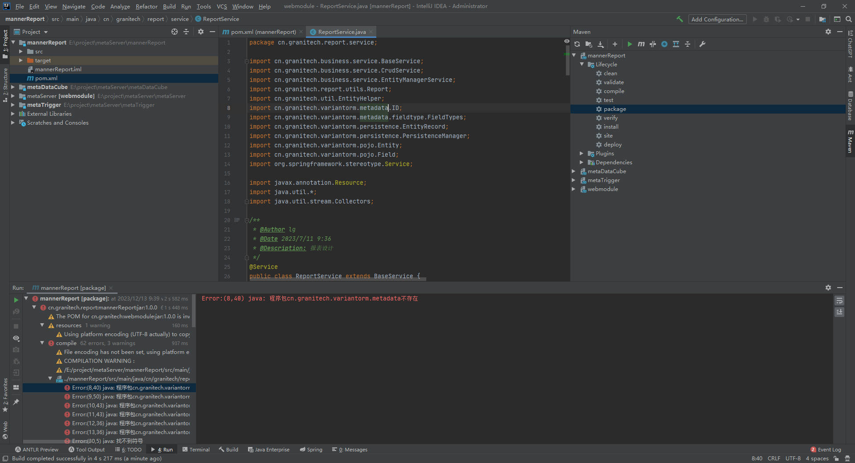Expand metaTrigger Maven project
The image size is (855, 463).
tap(574, 180)
